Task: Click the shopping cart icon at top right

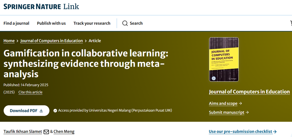Action: pos(291,23)
